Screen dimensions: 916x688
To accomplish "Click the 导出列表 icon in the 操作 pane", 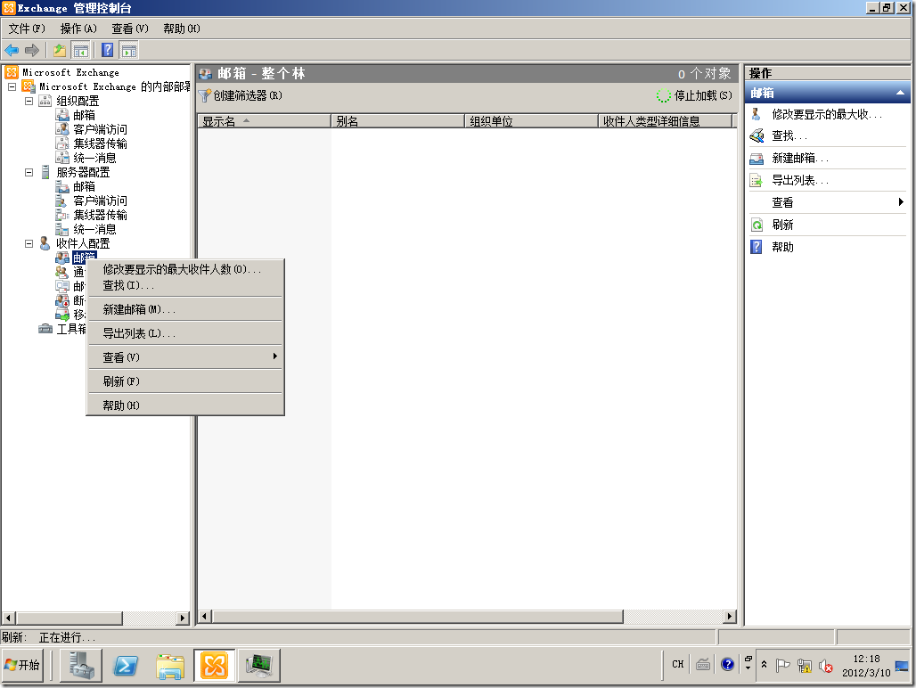I will 756,181.
